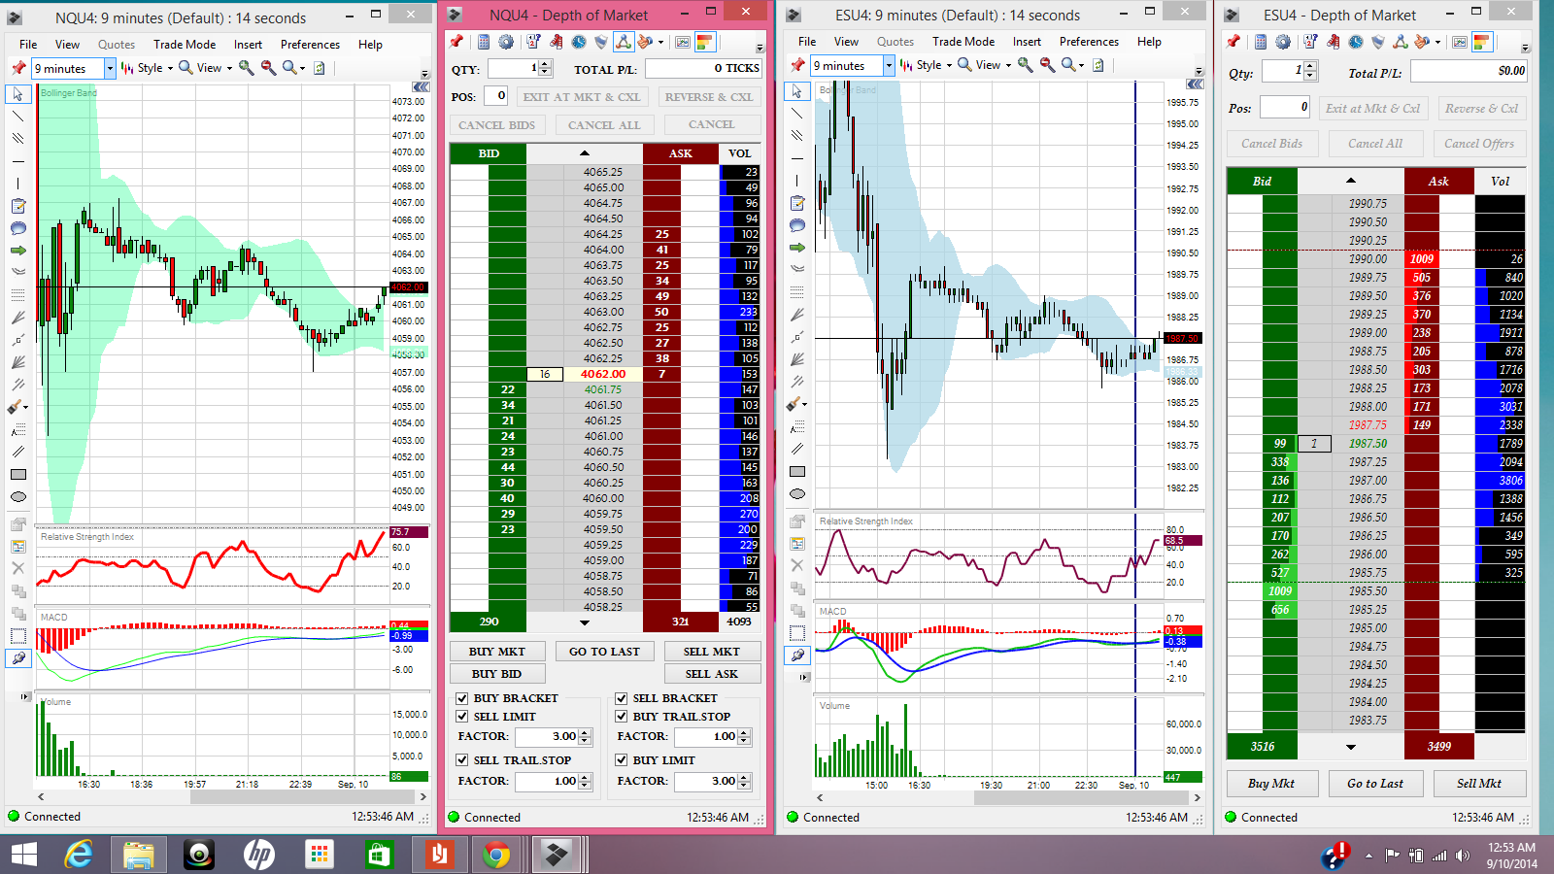Click the Go To Last button in NQU4 Depth of Market
The height and width of the screenshot is (874, 1554).
604,652
